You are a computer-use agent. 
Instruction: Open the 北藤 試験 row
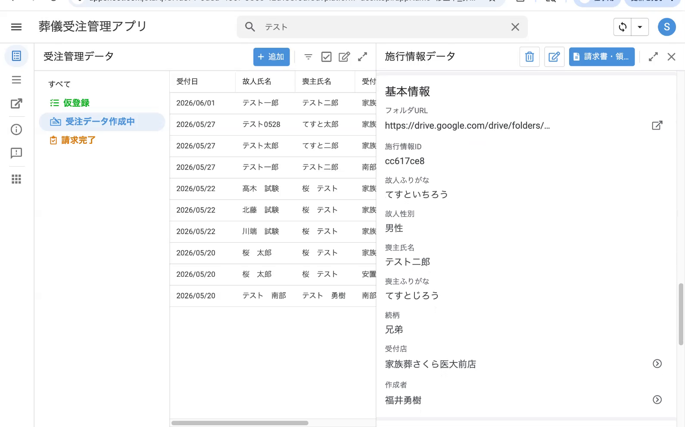pyautogui.click(x=273, y=210)
